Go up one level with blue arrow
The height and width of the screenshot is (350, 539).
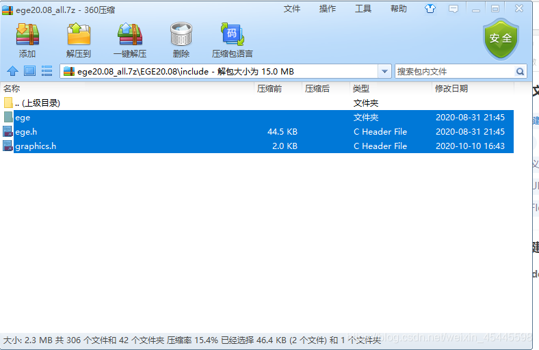coord(13,71)
